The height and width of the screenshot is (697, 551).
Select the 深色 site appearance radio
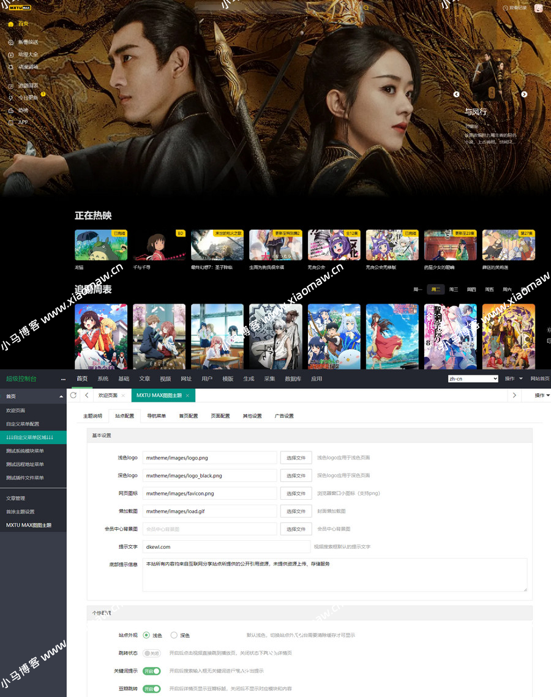pos(174,635)
